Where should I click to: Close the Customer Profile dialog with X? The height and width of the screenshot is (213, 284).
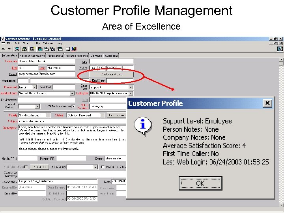coord(267,103)
